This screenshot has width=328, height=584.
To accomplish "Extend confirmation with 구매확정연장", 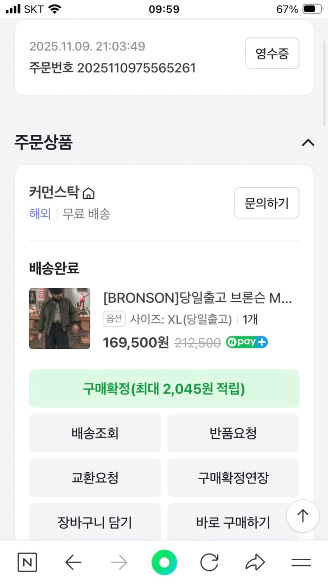I will point(233,478).
